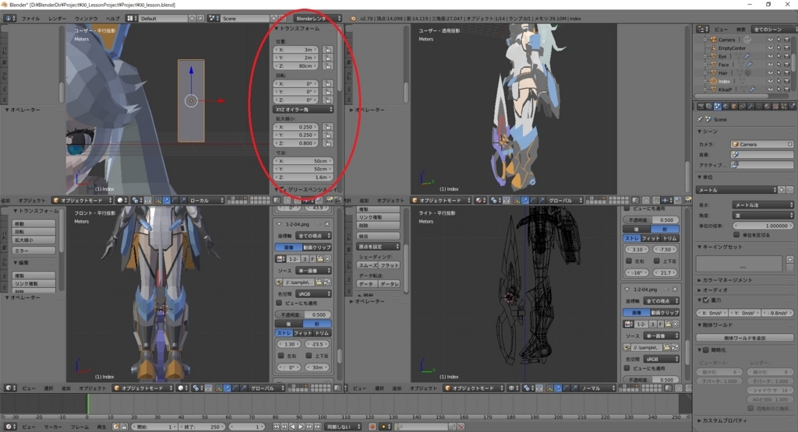Click the スムーズ shading button
798x432 pixels.
[367, 265]
